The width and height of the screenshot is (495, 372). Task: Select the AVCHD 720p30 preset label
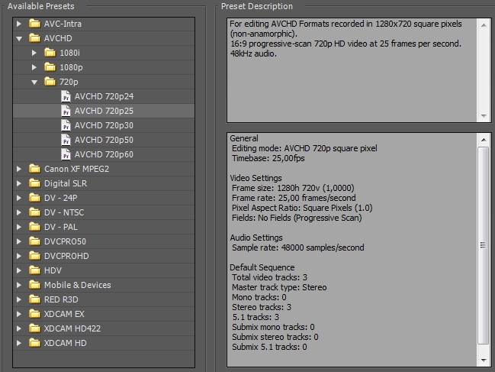point(104,125)
